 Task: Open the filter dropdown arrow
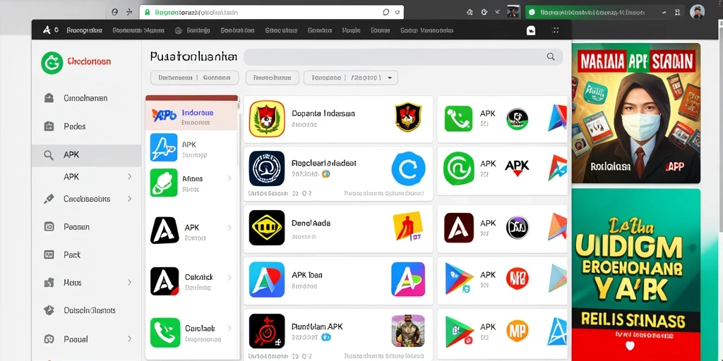coord(390,78)
